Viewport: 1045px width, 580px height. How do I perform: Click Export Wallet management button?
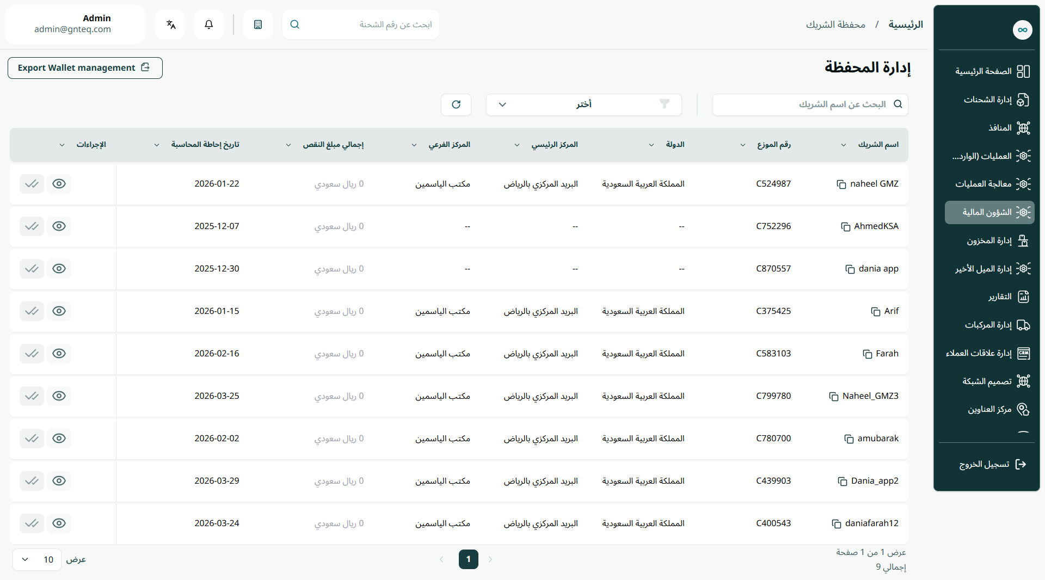[x=85, y=68]
